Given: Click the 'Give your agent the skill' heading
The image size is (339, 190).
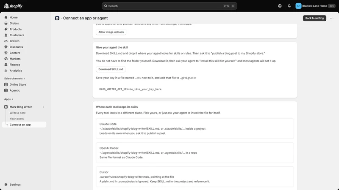Looking at the screenshot, I should pos(112,47).
